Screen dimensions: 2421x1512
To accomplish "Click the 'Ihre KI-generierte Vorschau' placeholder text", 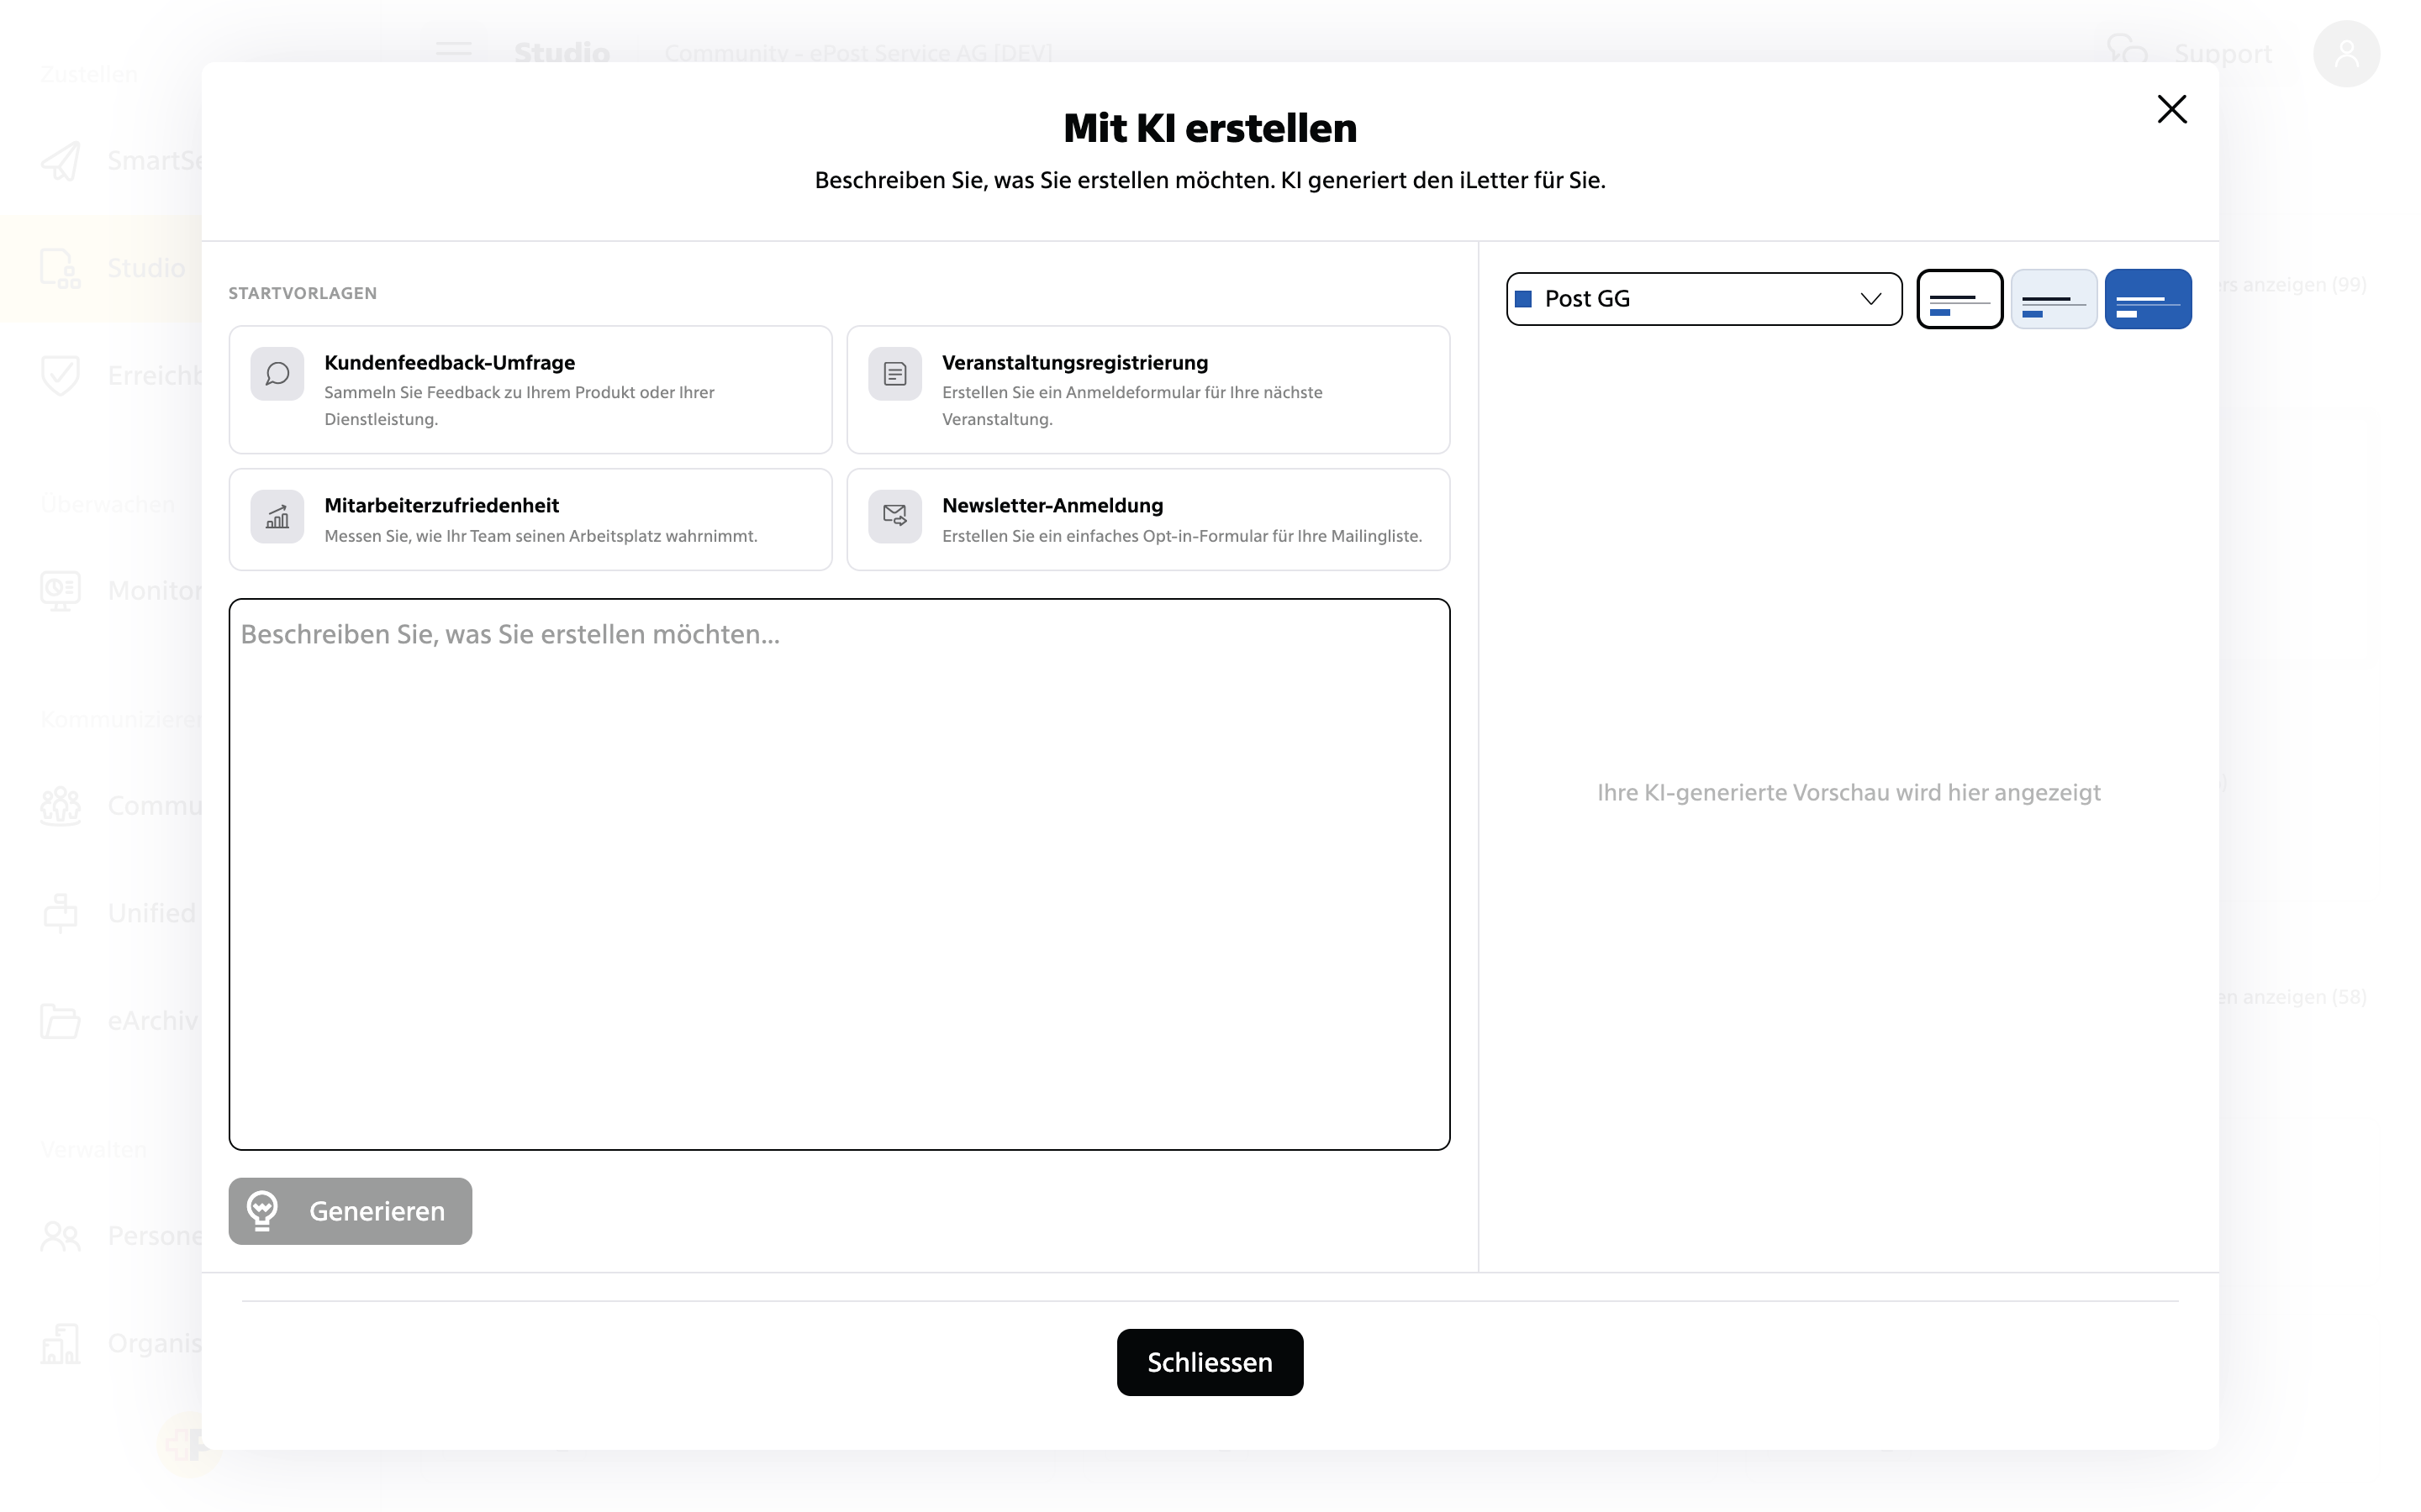I will point(1848,792).
